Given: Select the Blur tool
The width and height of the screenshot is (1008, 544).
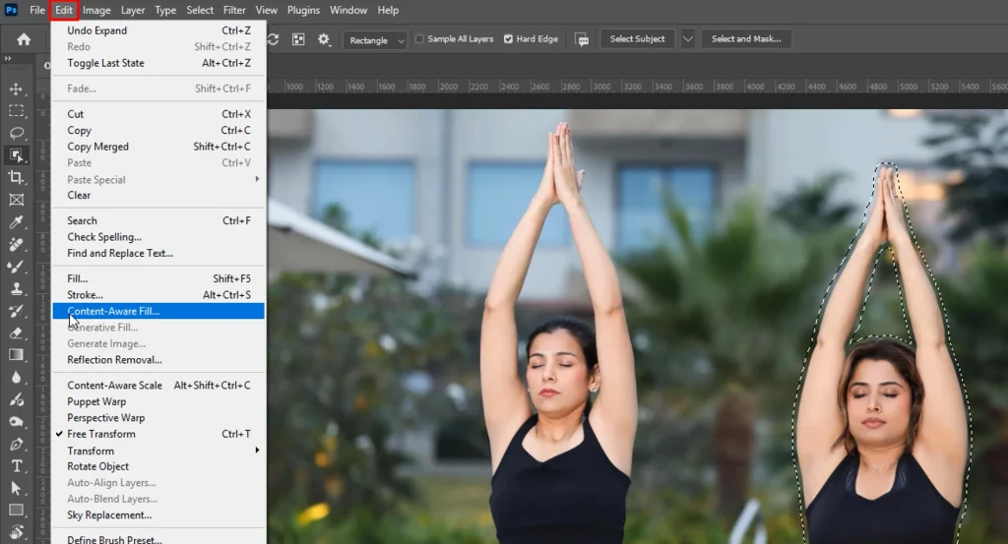Looking at the screenshot, I should pos(17,378).
